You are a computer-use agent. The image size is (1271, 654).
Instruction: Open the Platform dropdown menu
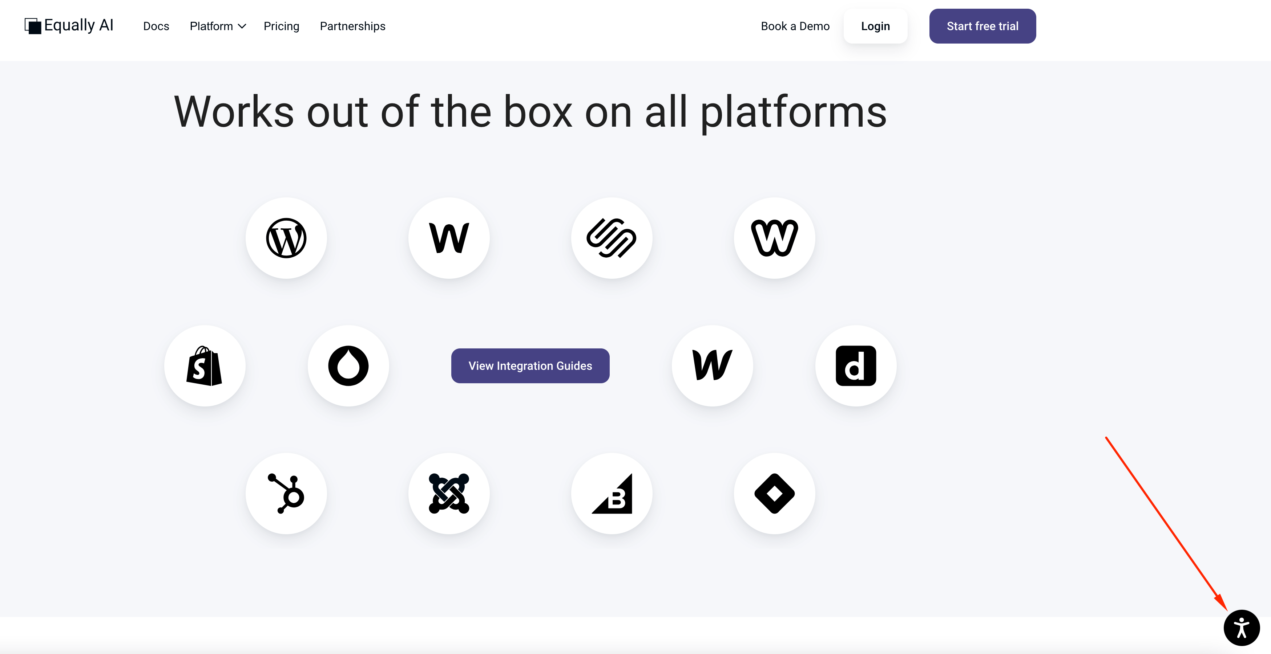pyautogui.click(x=216, y=26)
